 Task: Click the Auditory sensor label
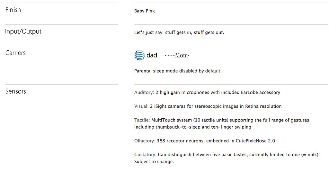[x=144, y=92]
